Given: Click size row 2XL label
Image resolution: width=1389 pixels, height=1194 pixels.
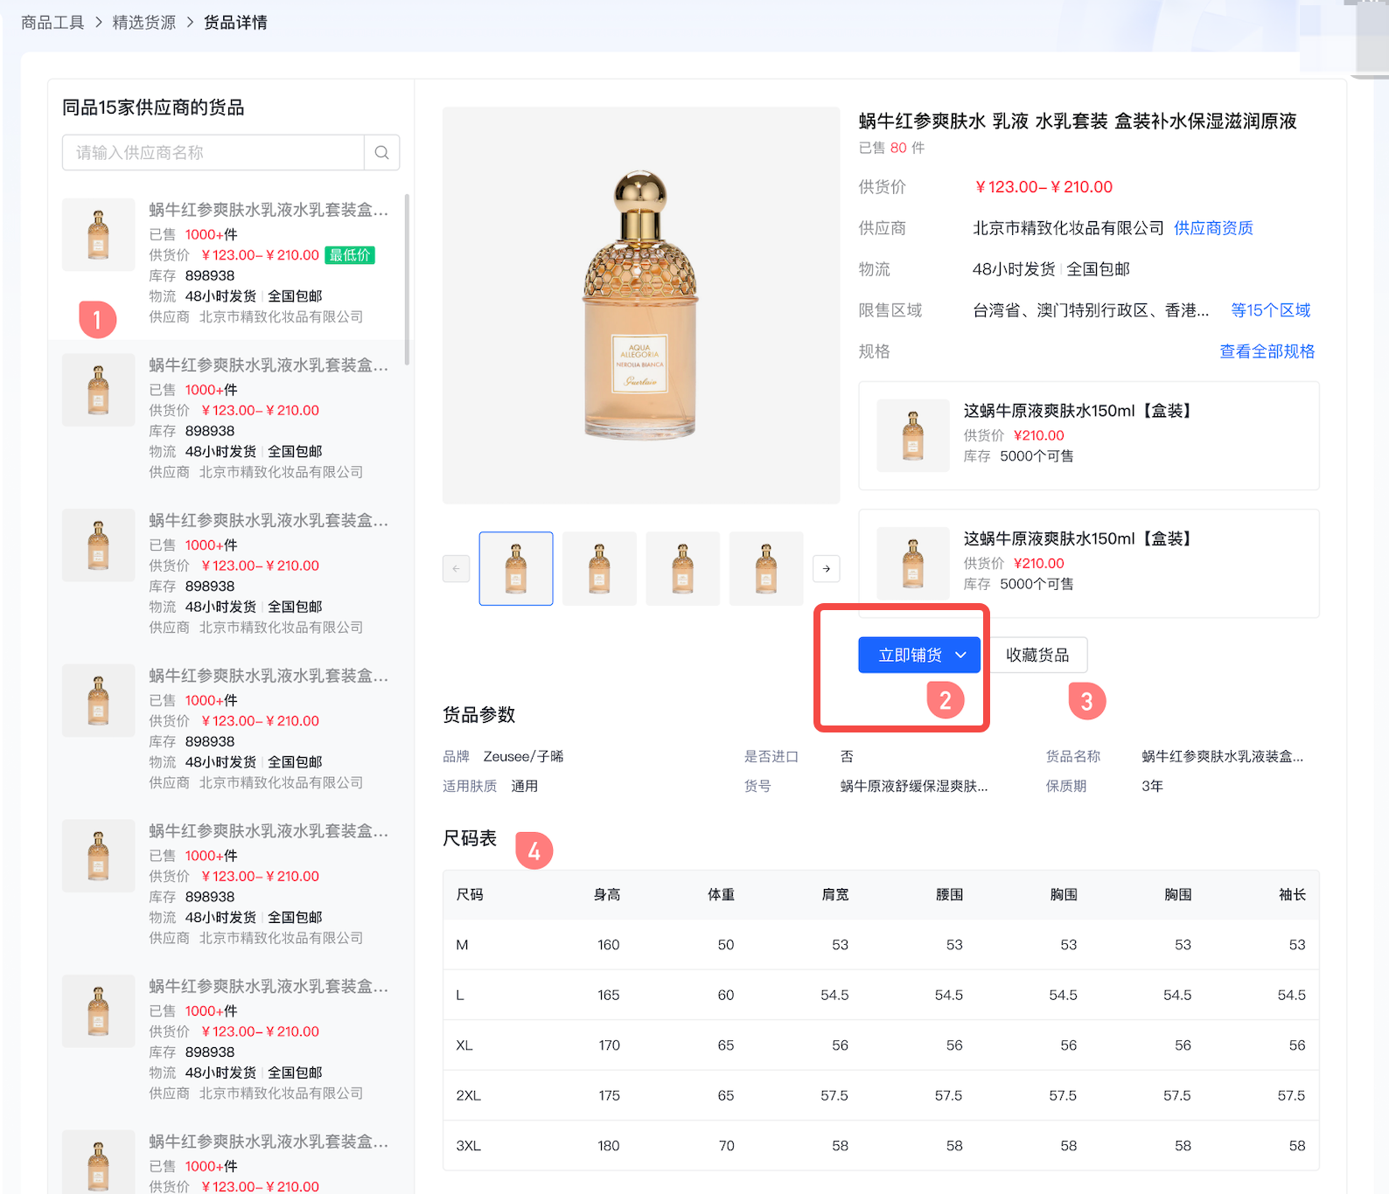Looking at the screenshot, I should [468, 1095].
